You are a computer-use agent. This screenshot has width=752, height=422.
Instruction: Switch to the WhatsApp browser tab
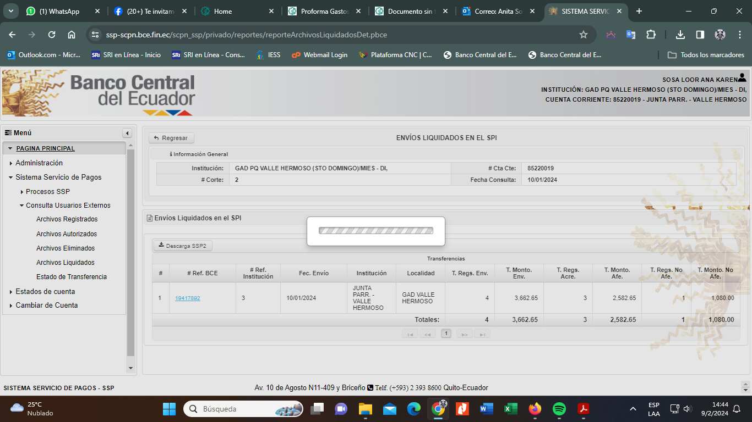click(x=59, y=11)
